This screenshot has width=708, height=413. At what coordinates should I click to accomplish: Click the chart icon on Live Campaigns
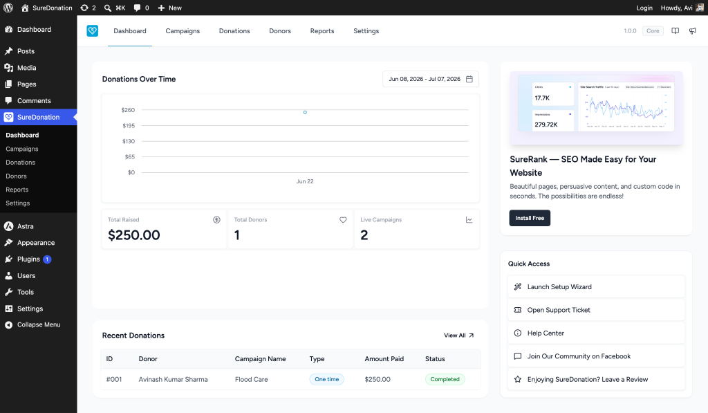tap(469, 219)
